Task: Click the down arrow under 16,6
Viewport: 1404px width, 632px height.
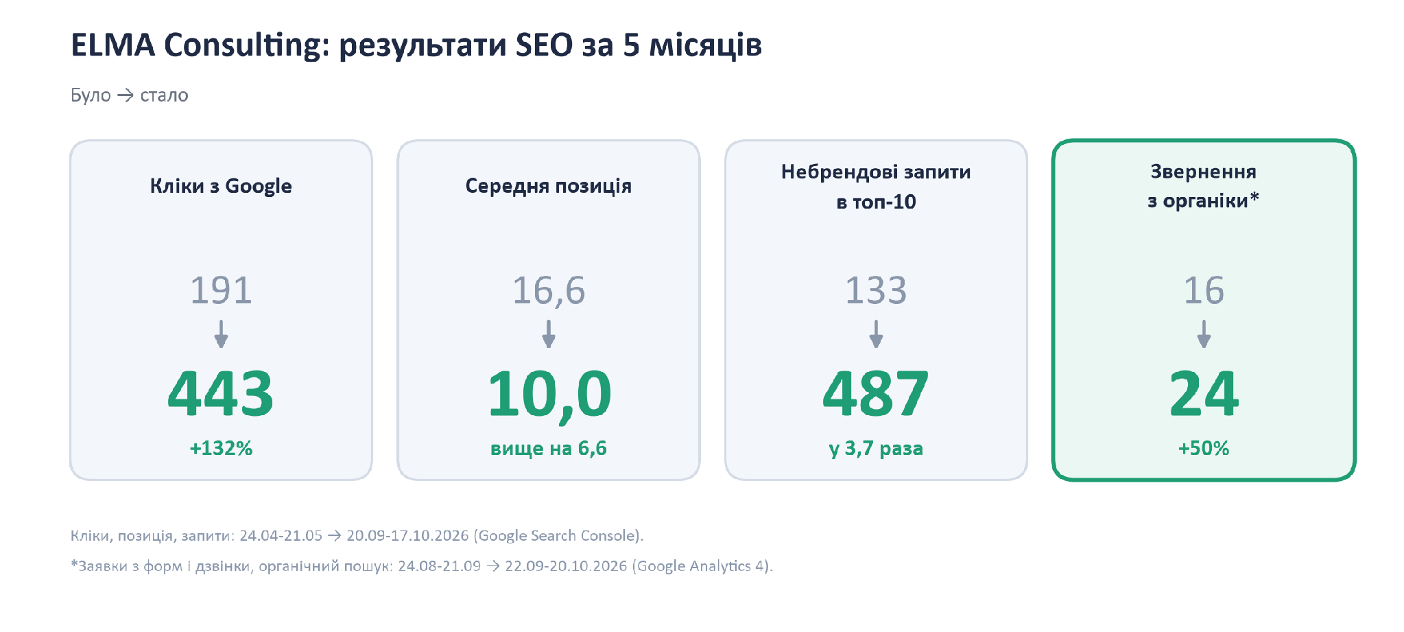Action: pyautogui.click(x=549, y=334)
